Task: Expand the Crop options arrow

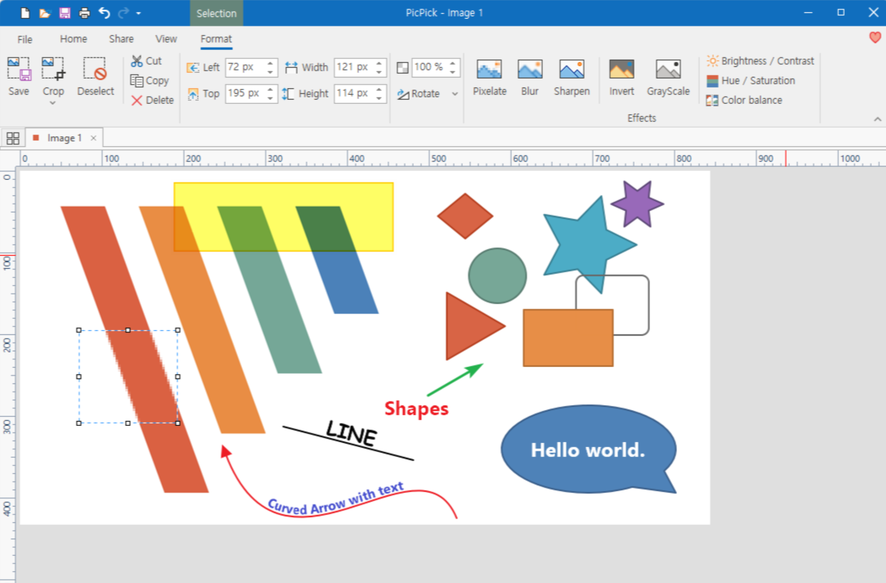Action: pyautogui.click(x=53, y=103)
